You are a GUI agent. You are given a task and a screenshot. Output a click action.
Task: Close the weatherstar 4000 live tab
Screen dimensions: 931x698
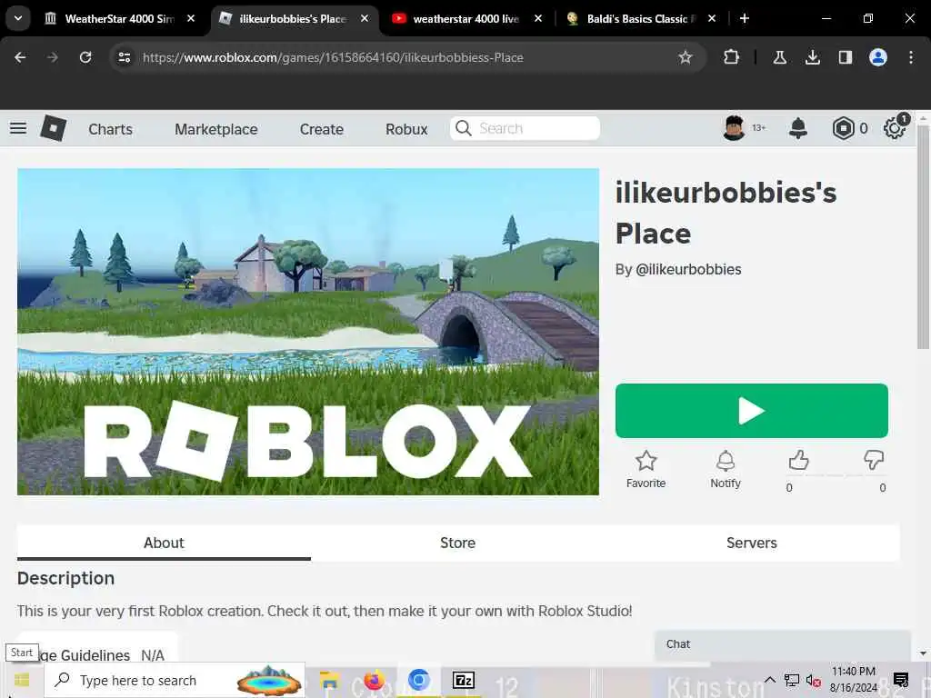tap(538, 19)
